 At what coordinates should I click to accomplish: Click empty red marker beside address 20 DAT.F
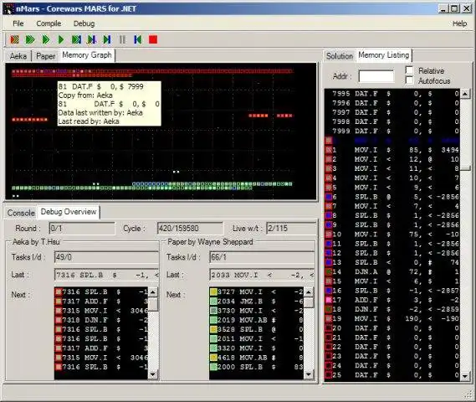tap(329, 328)
